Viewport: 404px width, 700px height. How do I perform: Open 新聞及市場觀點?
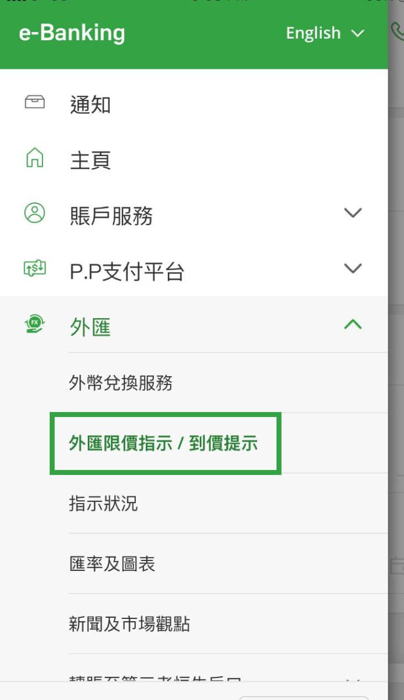pyautogui.click(x=130, y=624)
